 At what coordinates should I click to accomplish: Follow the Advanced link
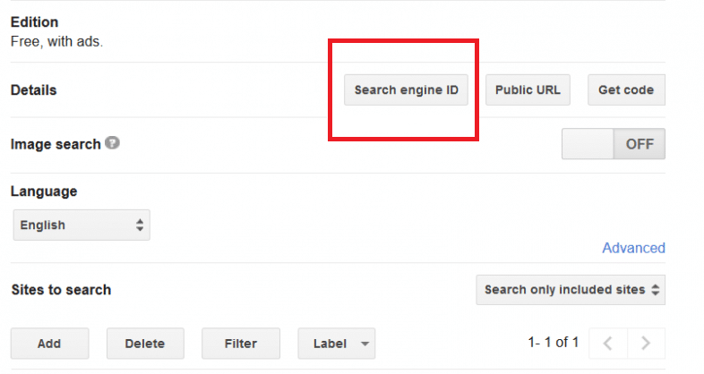[x=633, y=248]
